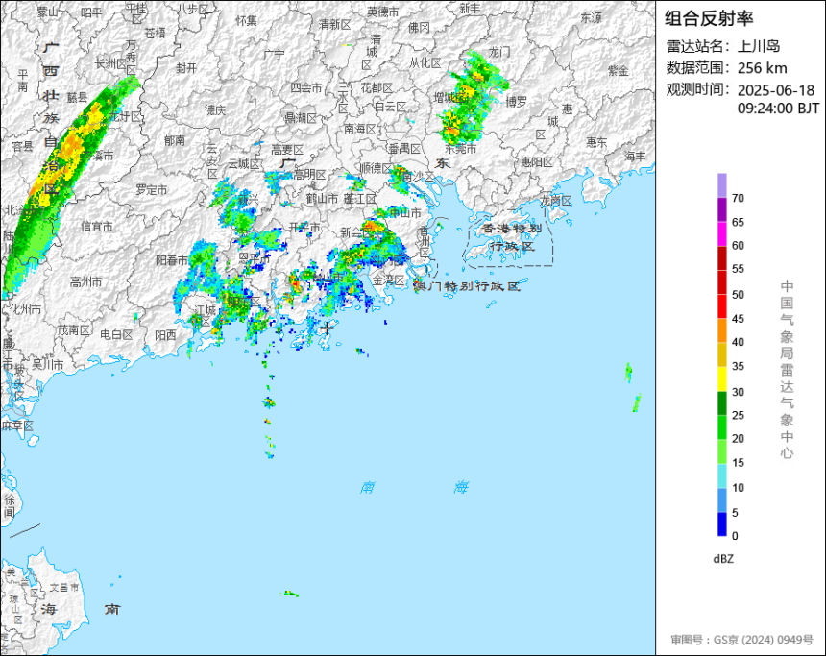The image size is (826, 656).
Task: Select the 65–70 dBZ purple legend swatch
Action: [x=721, y=209]
